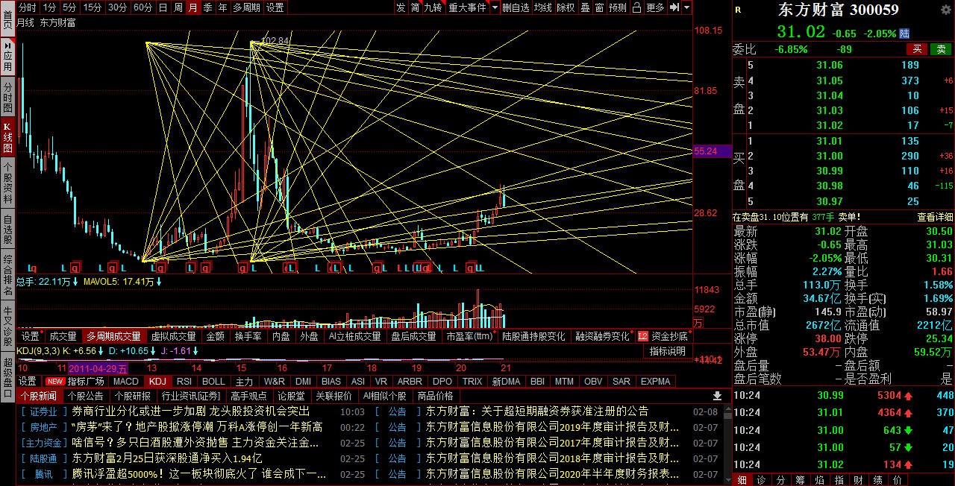
Task: Switch to the 换手率 indicator tab
Action: pos(247,336)
